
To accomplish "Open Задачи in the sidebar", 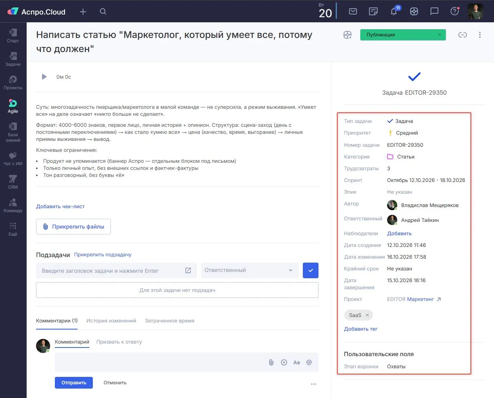I will 13,59.
